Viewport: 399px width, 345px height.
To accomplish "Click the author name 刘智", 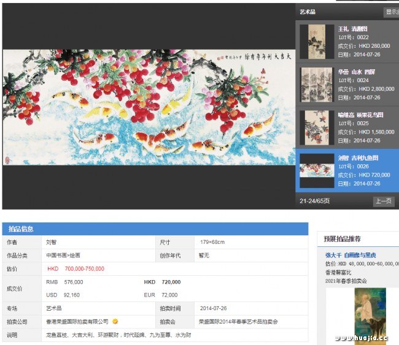I will pyautogui.click(x=51, y=242).
